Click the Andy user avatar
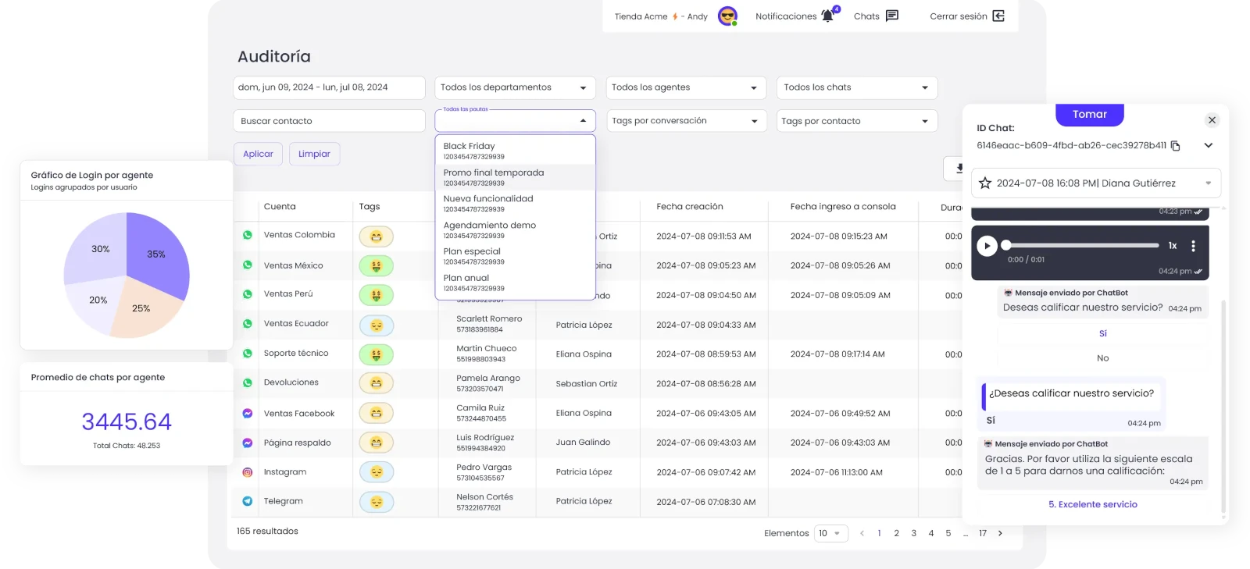 click(727, 16)
